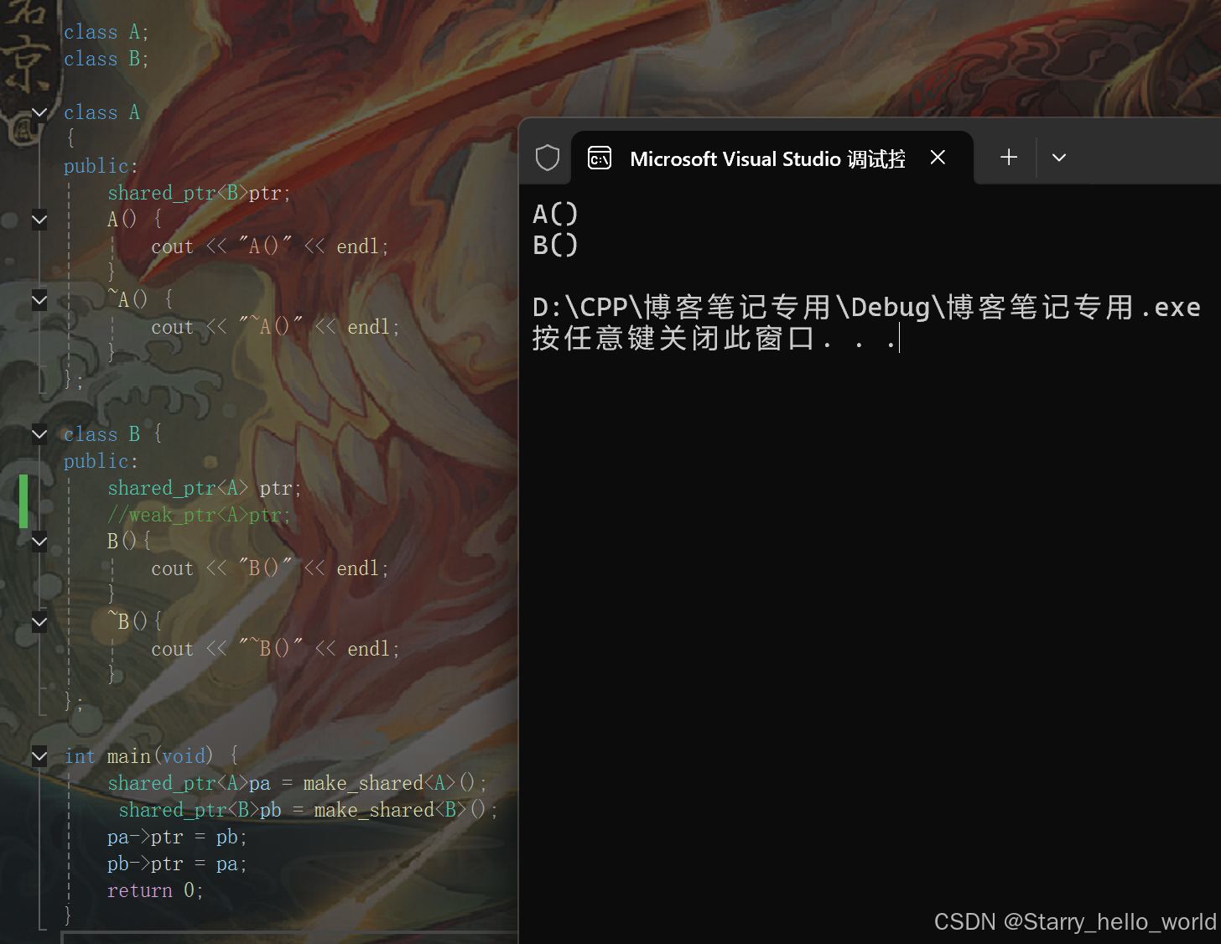Click the 'cout << "~B()" << endl;' line
The width and height of the screenshot is (1221, 944).
(x=275, y=649)
